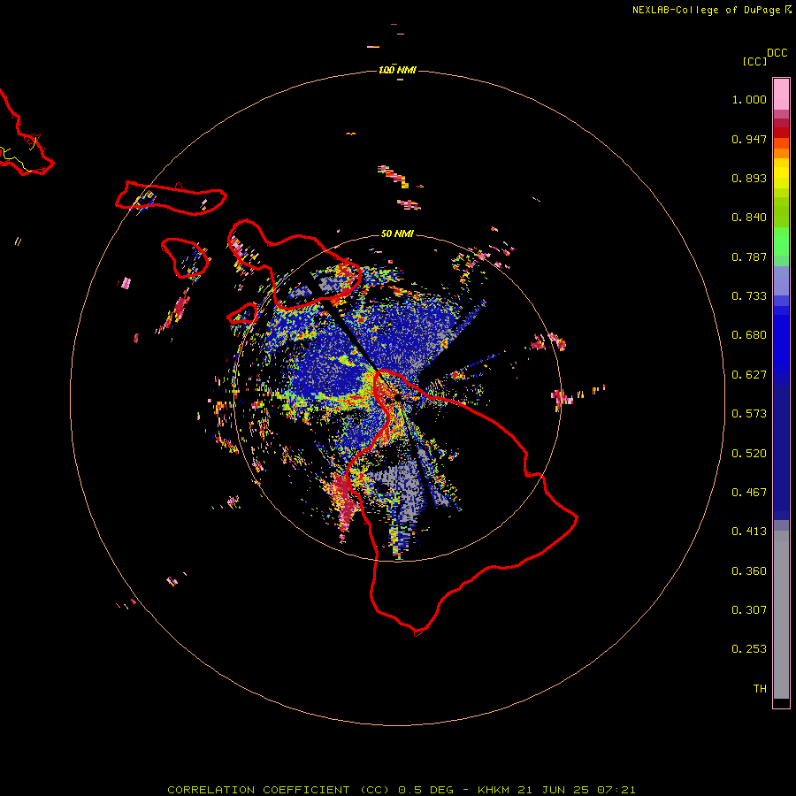Click the 0.253 color scale value
796x796 pixels.
coord(749,649)
